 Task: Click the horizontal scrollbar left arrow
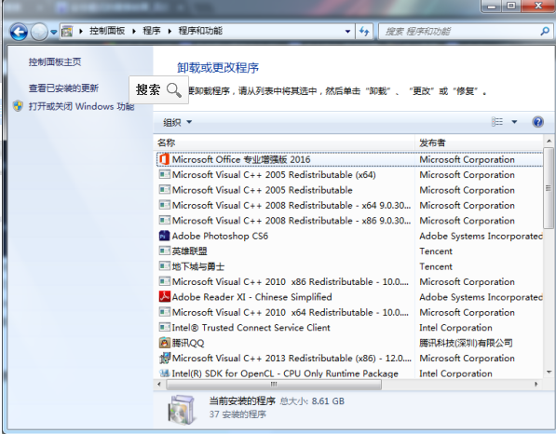coord(159,385)
